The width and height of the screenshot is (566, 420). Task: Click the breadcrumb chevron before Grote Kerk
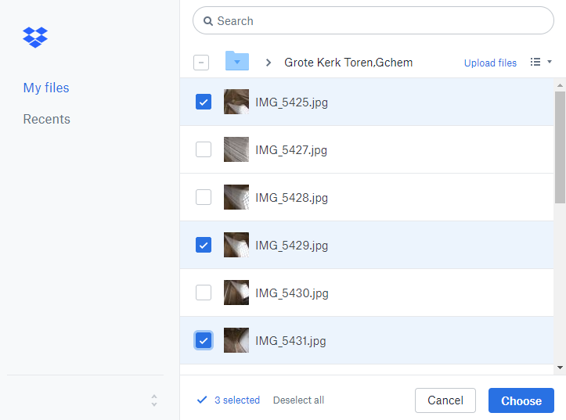(x=269, y=63)
